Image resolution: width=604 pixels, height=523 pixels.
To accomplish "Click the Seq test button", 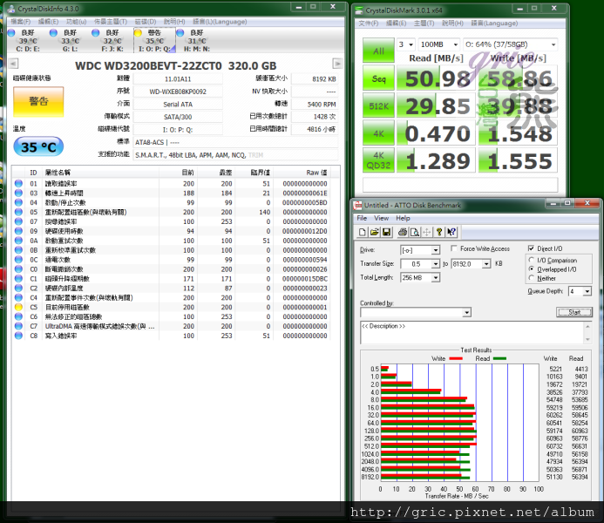I will (x=378, y=78).
